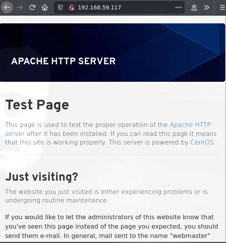226x243 pixels.
Task: Focus the address bar showing 192.168.59.117
Action: (x=119, y=7)
